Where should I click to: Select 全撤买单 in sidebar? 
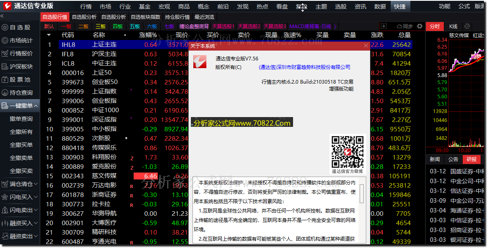pos(21,145)
